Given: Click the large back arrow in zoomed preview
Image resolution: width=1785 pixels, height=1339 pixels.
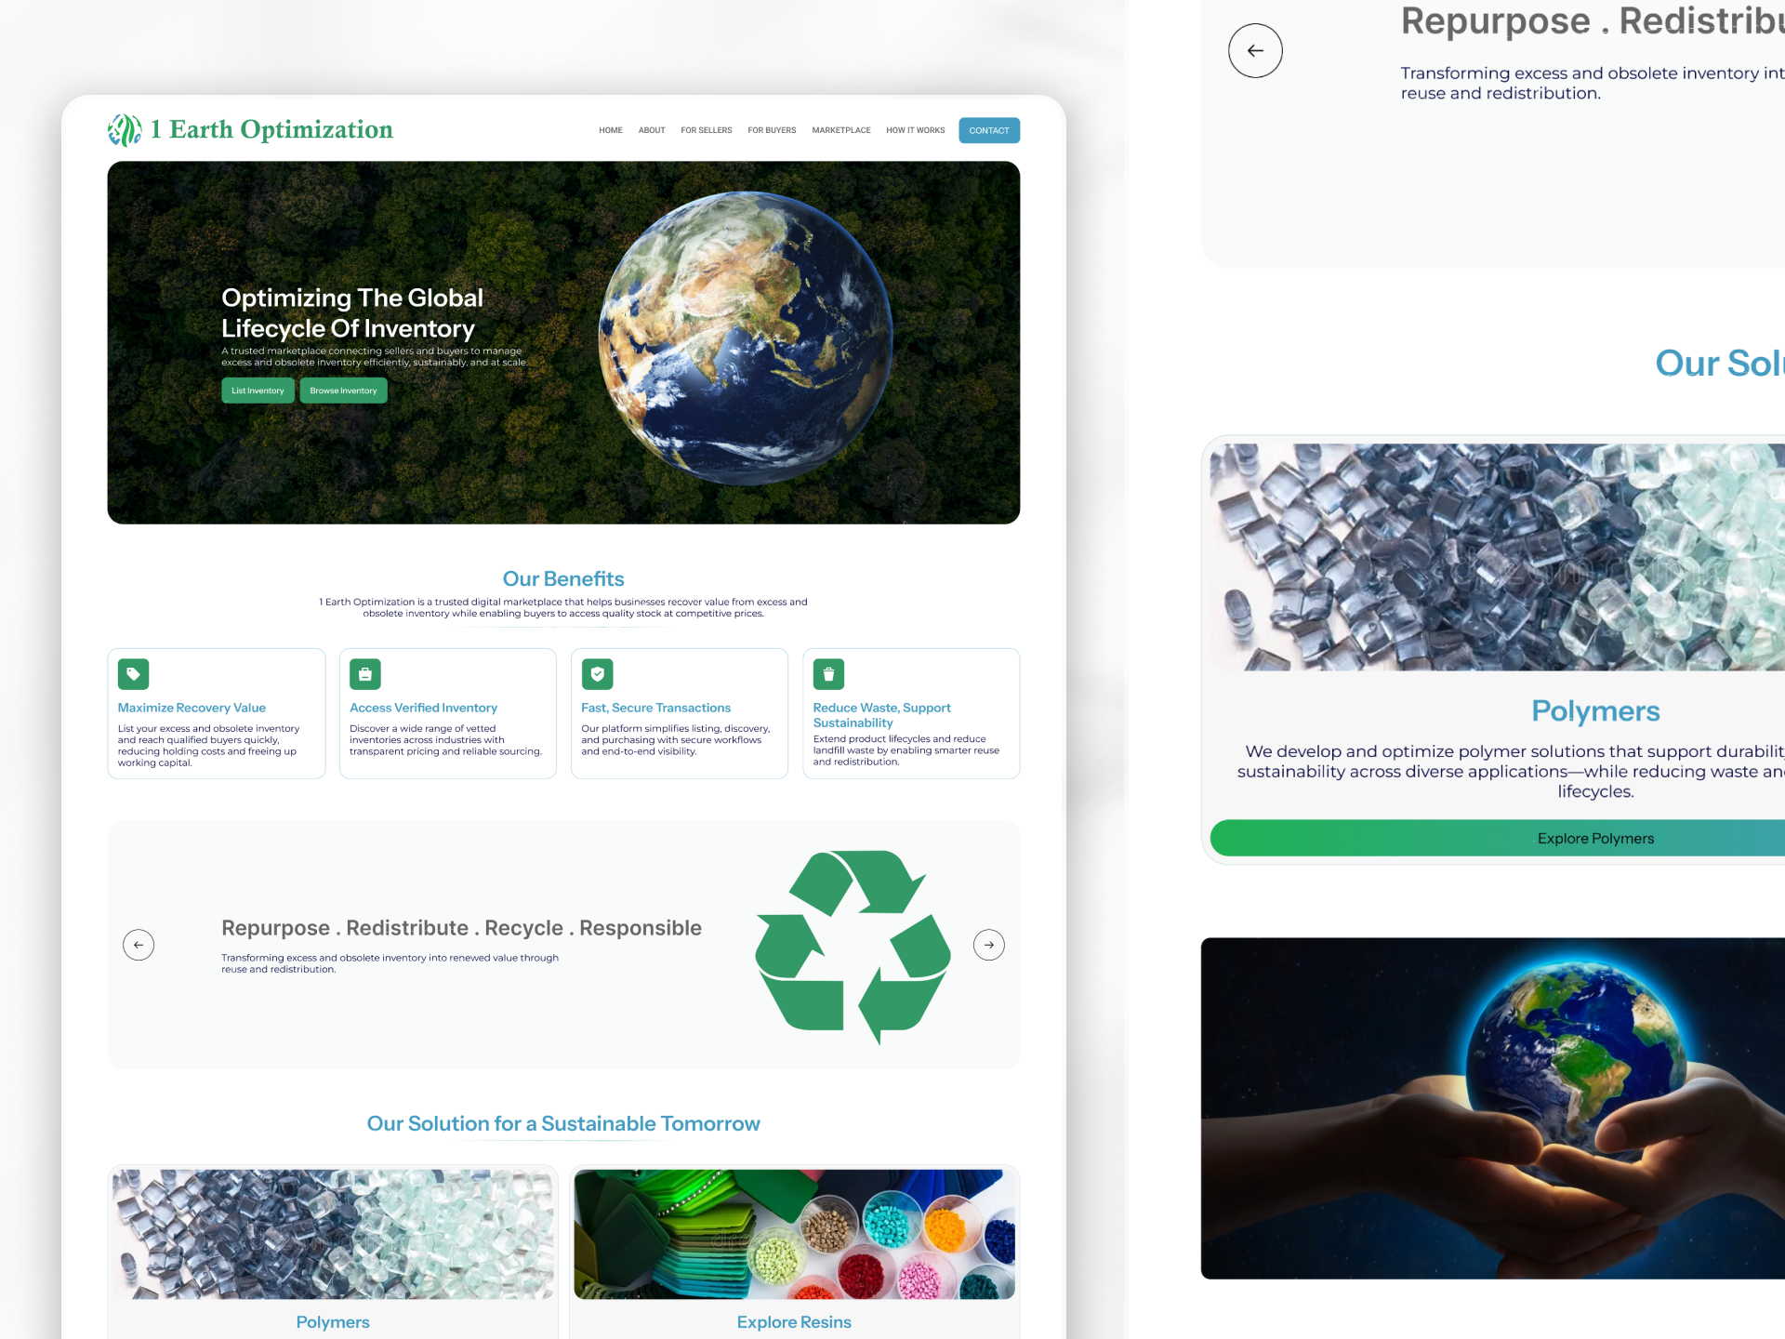Looking at the screenshot, I should click(x=1255, y=51).
